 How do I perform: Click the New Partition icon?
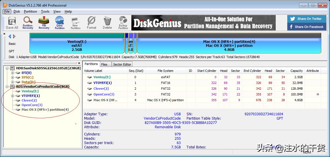(x=75, y=23)
